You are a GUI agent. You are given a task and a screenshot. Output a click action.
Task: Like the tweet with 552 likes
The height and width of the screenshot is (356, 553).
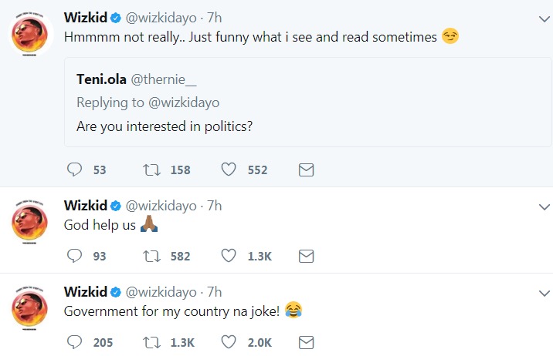tap(228, 170)
